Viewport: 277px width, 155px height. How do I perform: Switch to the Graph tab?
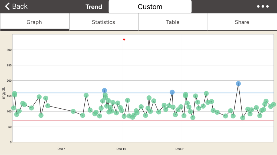click(x=34, y=22)
